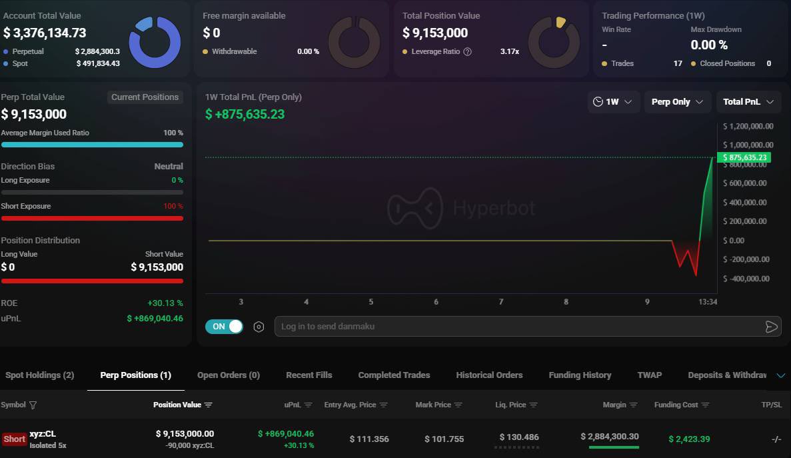The height and width of the screenshot is (458, 791).
Task: Click the $111.356 entry price cell
Action: 369,439
